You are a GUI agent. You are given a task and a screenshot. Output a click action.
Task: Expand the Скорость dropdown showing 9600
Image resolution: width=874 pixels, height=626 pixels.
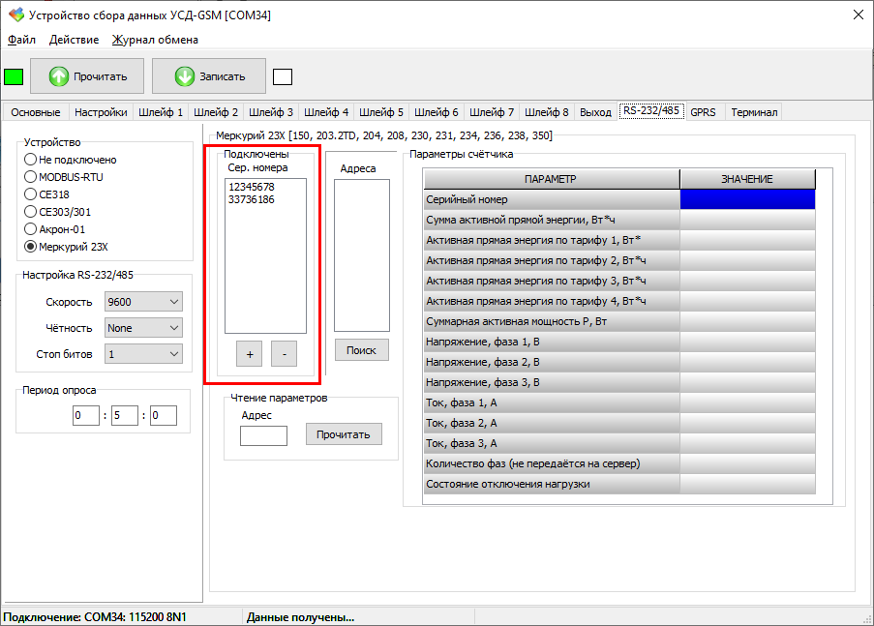pyautogui.click(x=144, y=302)
